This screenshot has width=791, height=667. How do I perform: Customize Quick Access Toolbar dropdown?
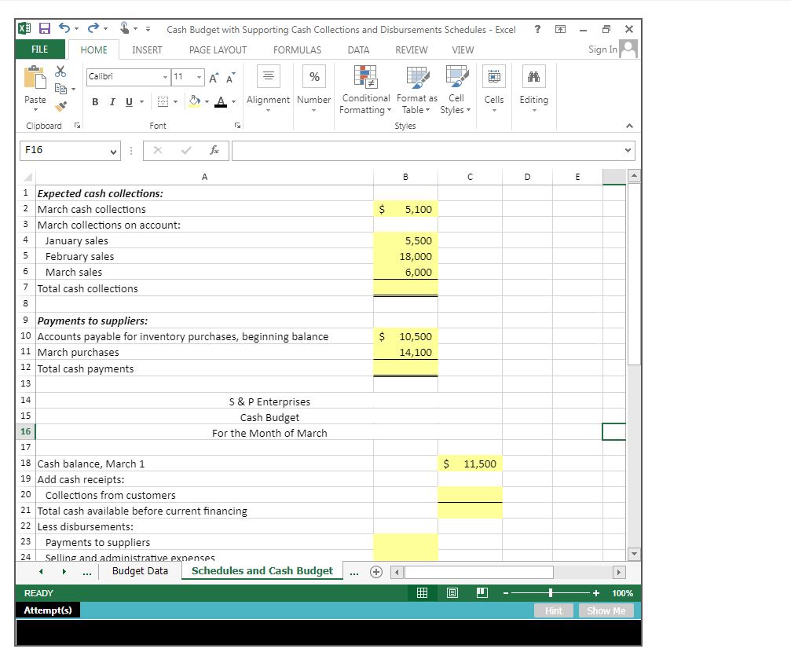pyautogui.click(x=148, y=29)
